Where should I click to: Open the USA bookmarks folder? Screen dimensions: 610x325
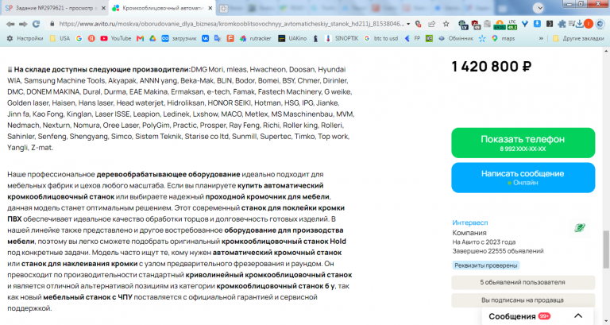[x=60, y=38]
